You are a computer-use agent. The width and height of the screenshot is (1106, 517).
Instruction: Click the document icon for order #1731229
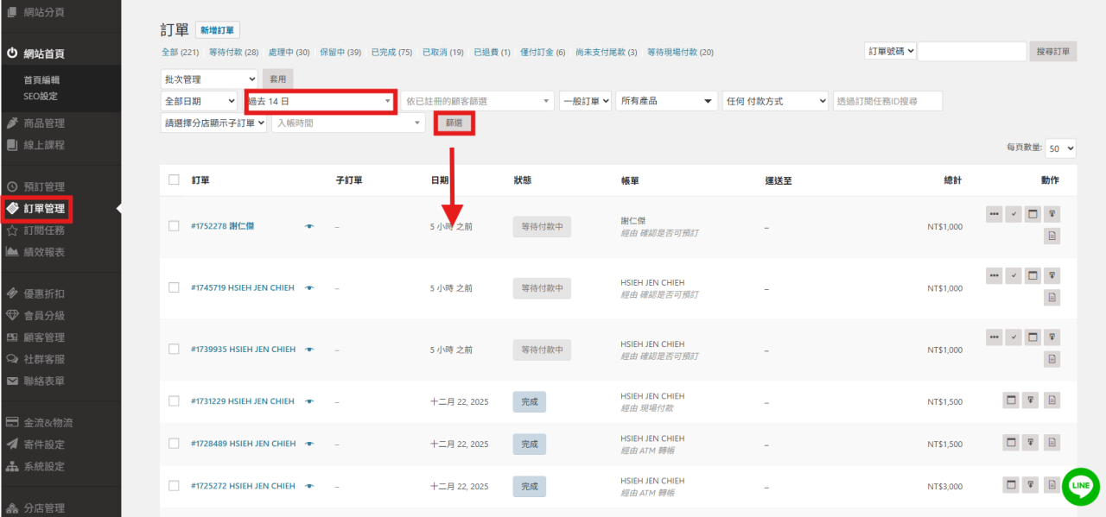[1052, 400]
